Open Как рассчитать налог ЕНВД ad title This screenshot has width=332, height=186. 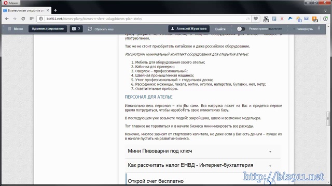click(x=190, y=165)
